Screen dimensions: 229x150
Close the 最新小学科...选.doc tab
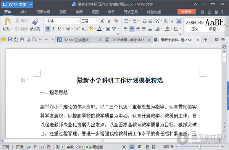198,40
